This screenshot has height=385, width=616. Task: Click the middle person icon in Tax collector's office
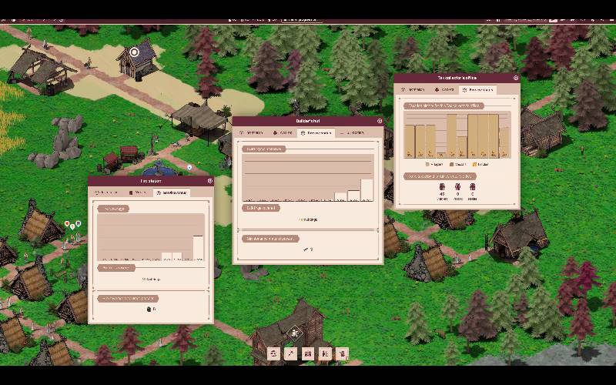tap(457, 186)
